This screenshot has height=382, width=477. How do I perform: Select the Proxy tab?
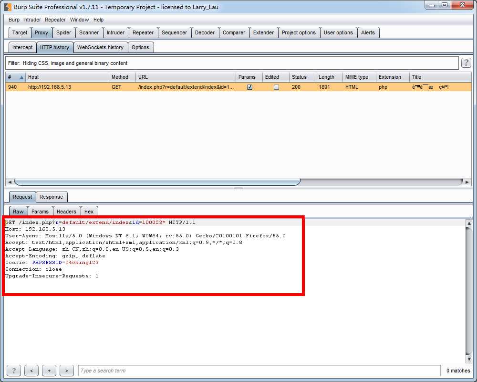tap(41, 32)
